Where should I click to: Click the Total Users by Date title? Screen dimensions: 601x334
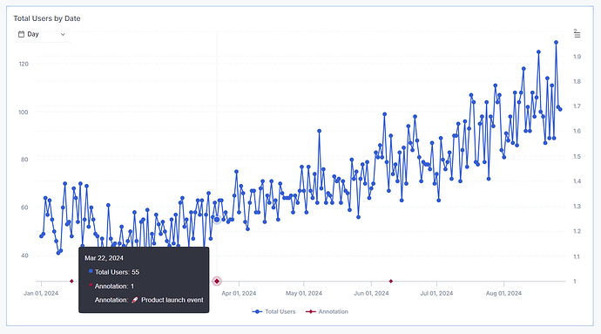[47, 18]
